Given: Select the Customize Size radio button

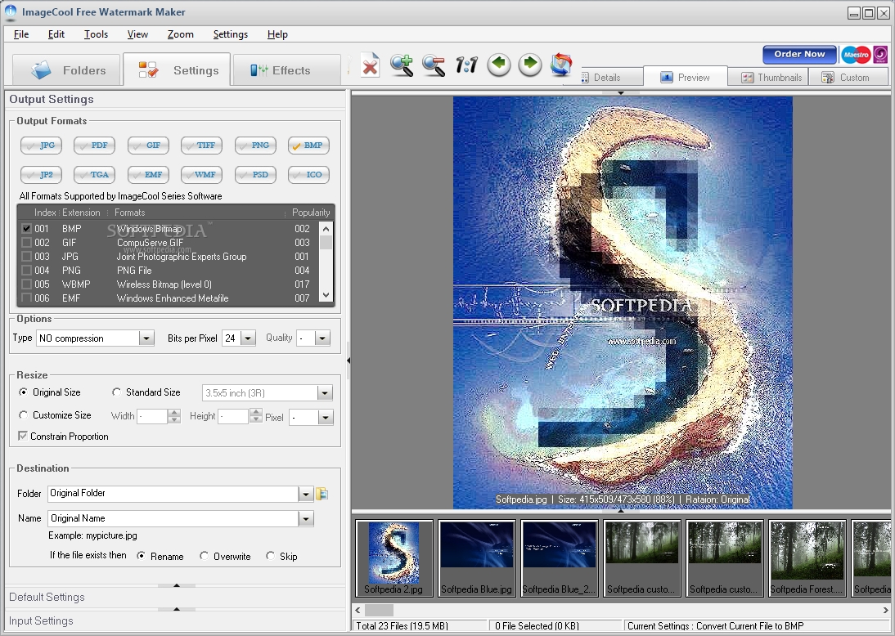Looking at the screenshot, I should coord(24,414).
